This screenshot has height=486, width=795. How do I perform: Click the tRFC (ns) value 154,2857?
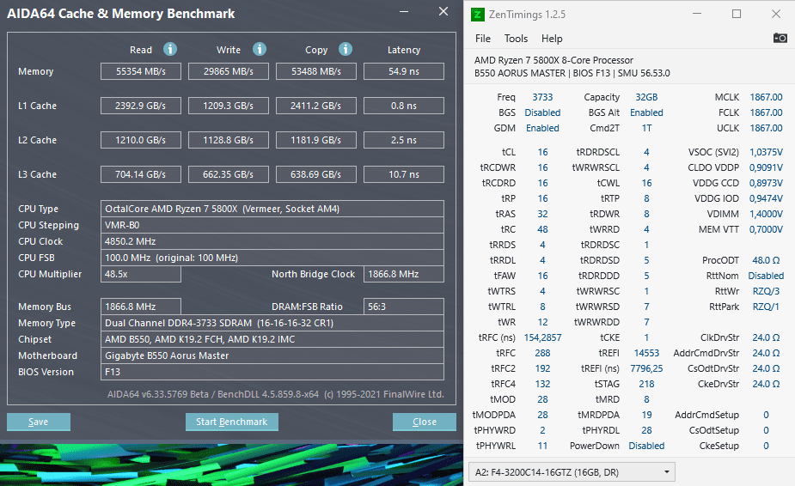(x=542, y=337)
